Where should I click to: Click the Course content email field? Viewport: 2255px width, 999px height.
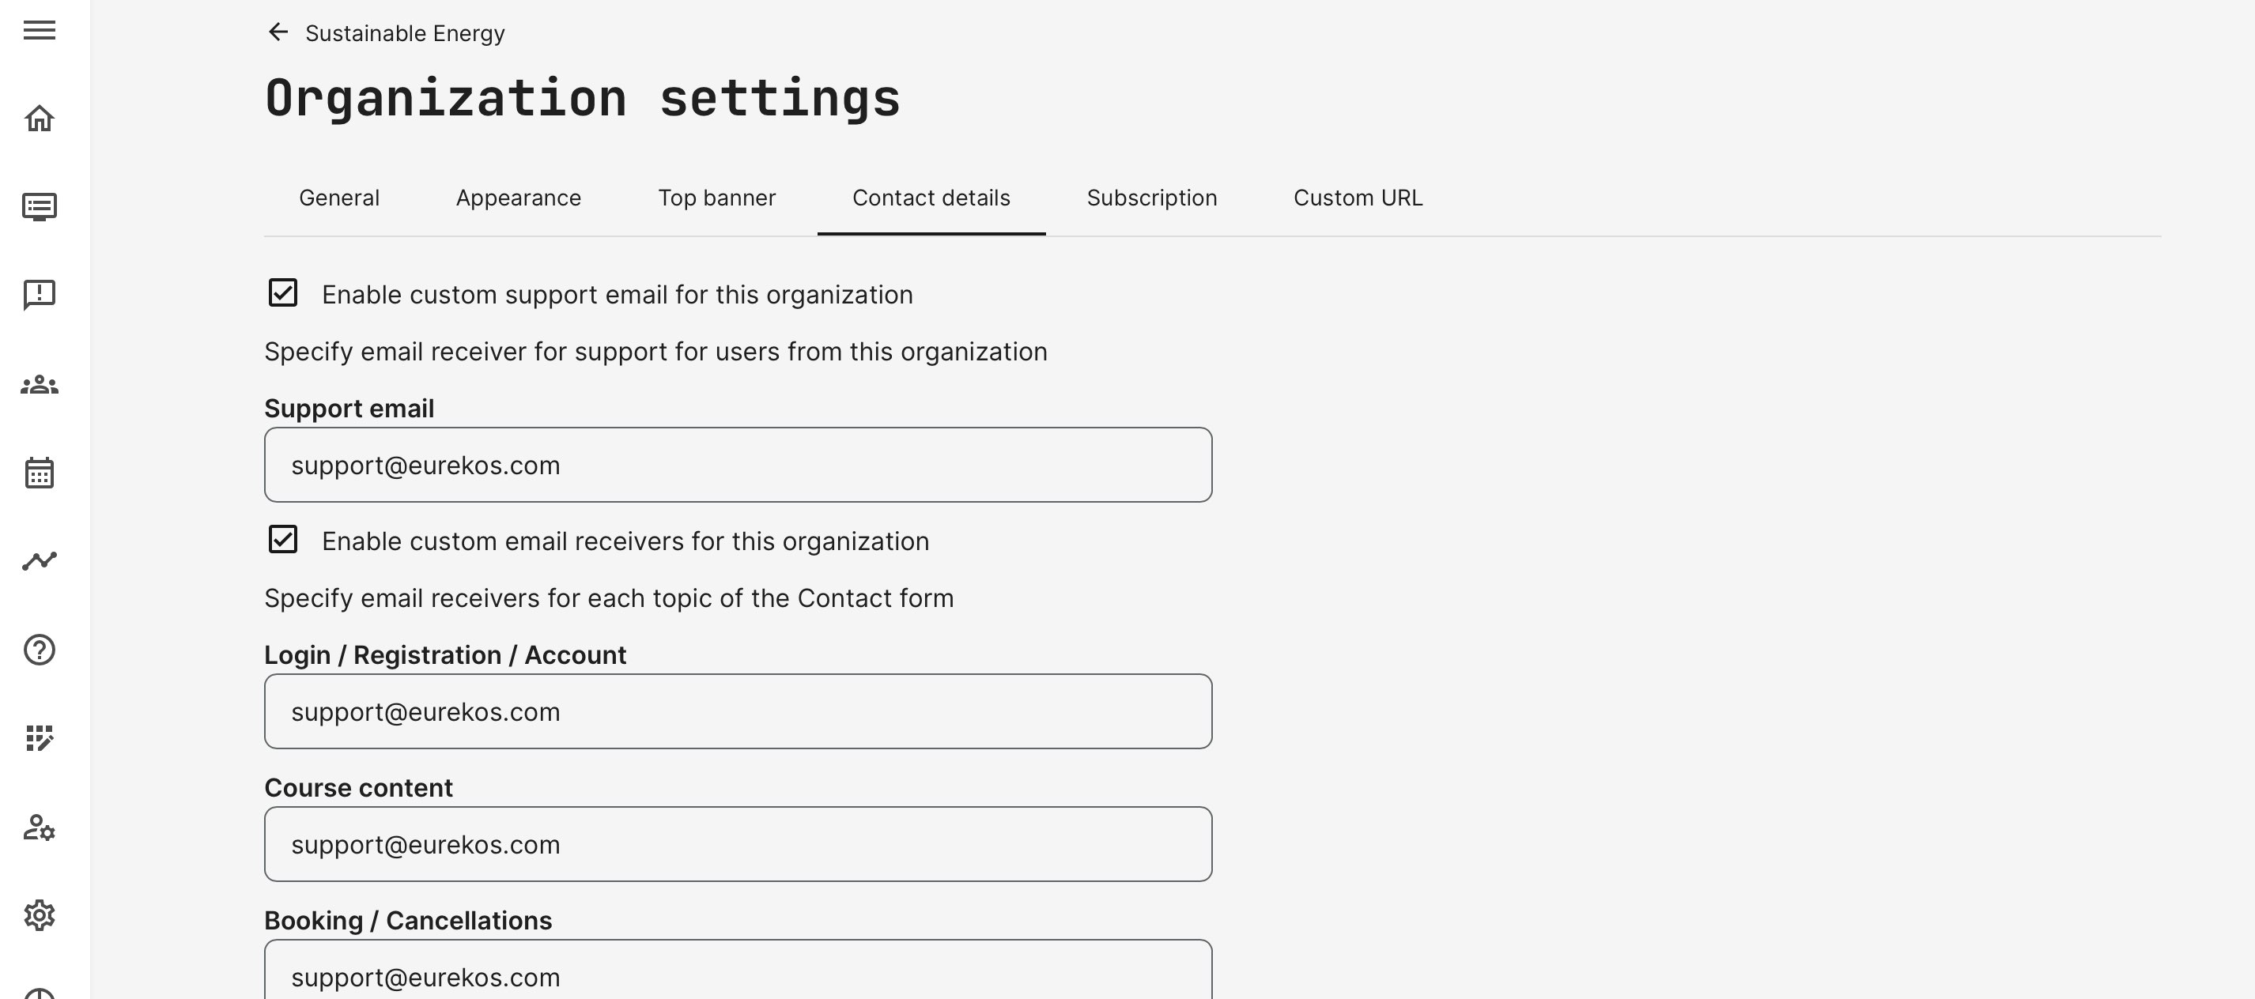(x=737, y=844)
